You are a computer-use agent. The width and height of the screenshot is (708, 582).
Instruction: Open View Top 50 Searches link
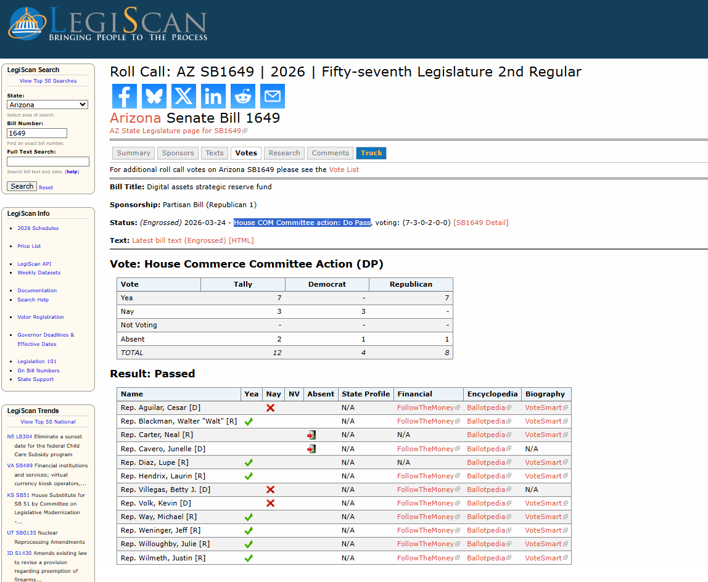point(48,81)
